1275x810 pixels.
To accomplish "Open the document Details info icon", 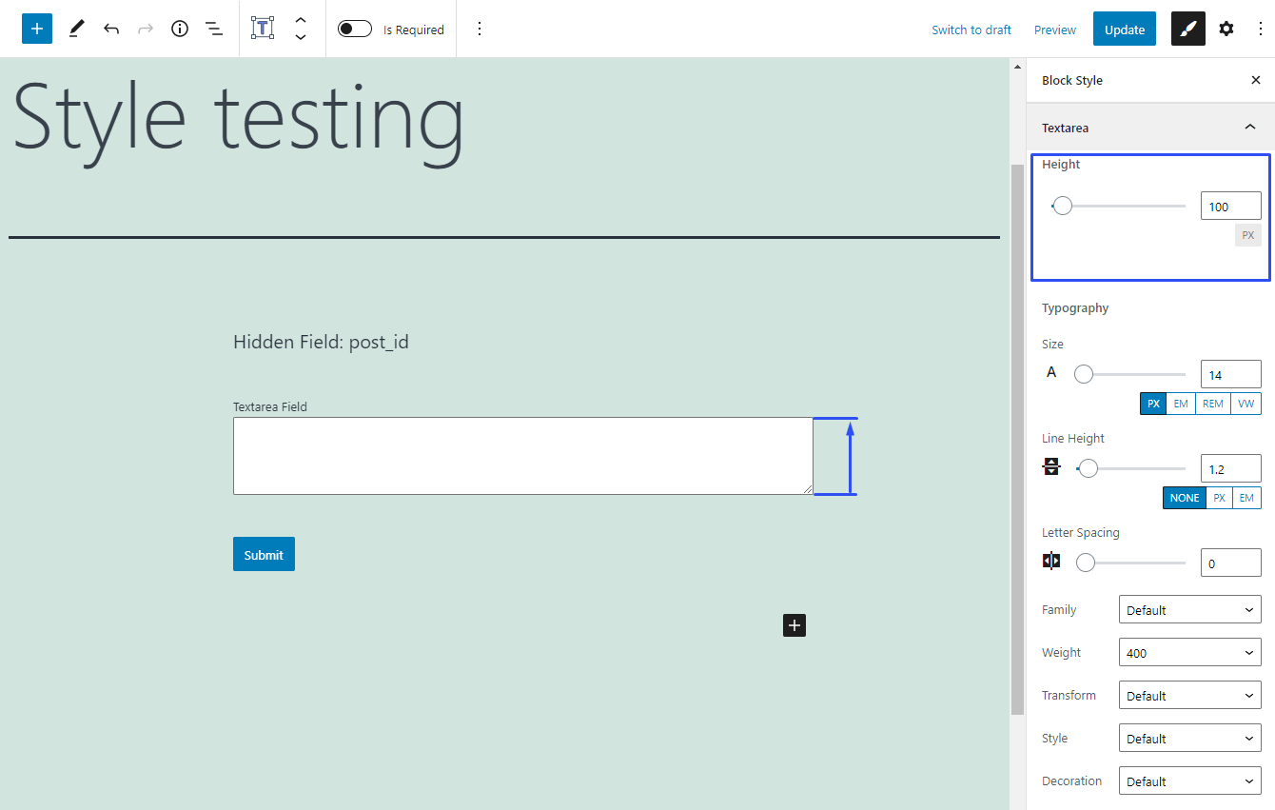I will click(180, 29).
